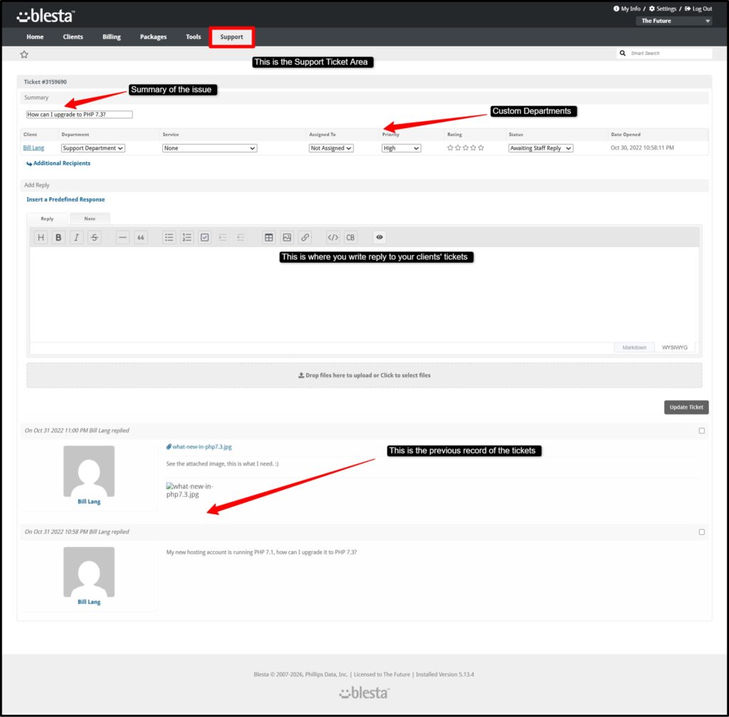Screen dimensions: 729x717
Task: Open the Billing menu
Action: pos(111,37)
